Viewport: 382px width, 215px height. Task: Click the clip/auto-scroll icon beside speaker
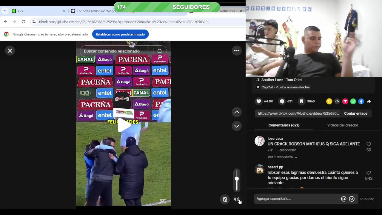click(225, 199)
